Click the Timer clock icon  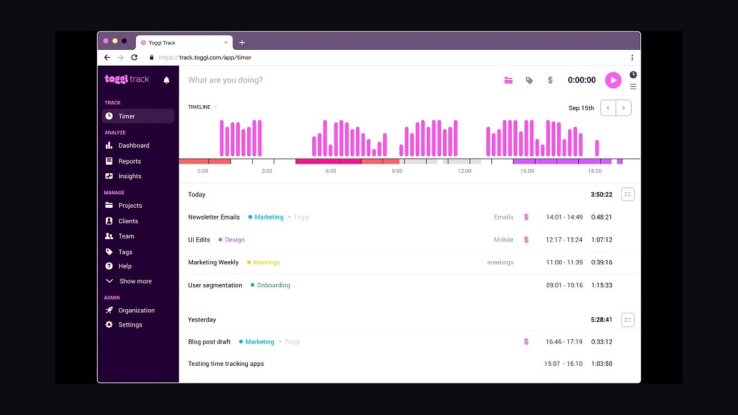[109, 116]
